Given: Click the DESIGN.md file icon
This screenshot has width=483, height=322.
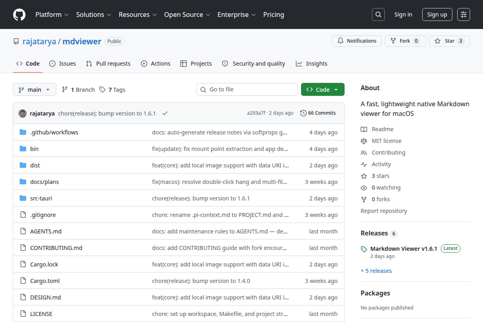Looking at the screenshot, I should [x=23, y=297].
